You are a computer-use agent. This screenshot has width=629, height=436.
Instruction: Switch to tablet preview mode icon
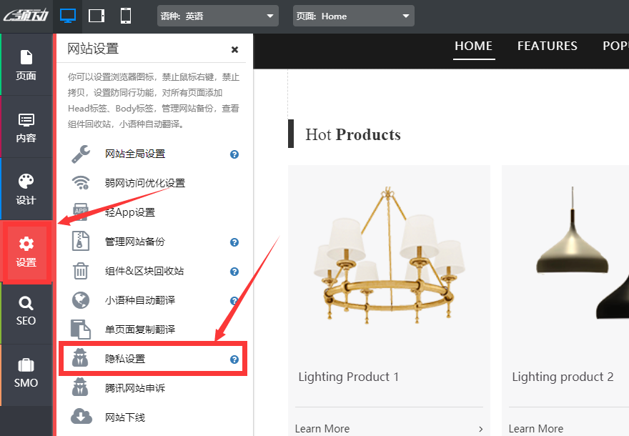tap(96, 16)
